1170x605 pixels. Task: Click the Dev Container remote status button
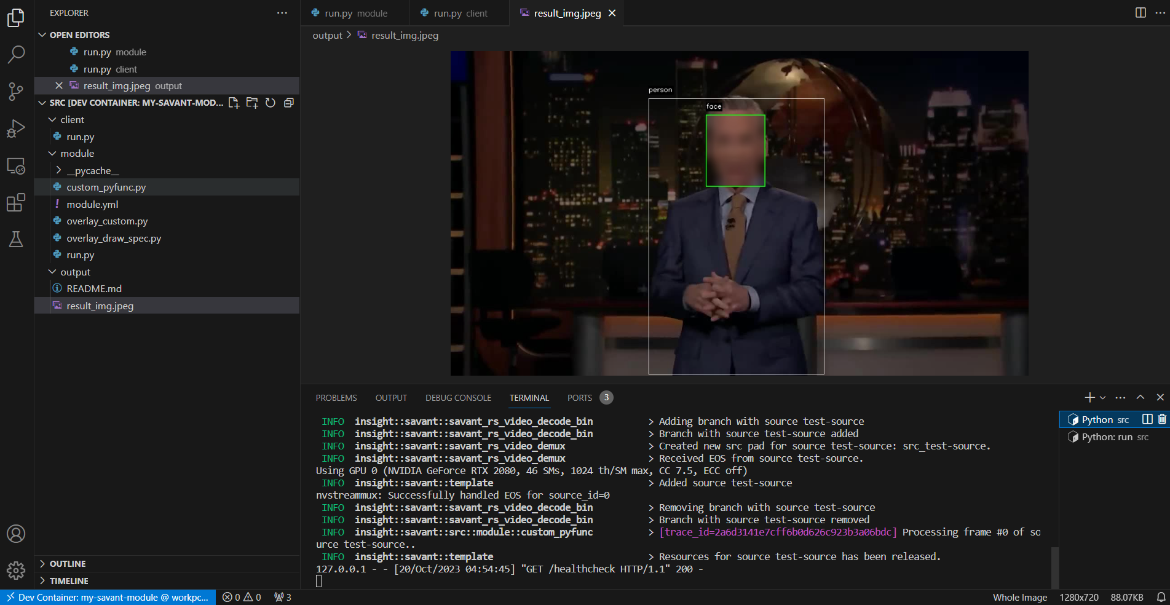click(x=108, y=597)
